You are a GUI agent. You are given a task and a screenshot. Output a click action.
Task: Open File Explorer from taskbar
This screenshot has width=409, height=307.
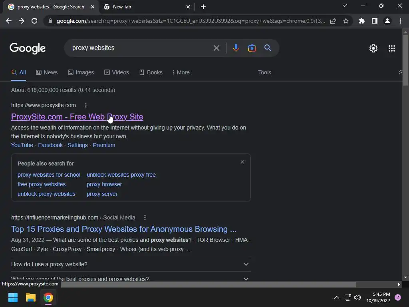click(30, 297)
